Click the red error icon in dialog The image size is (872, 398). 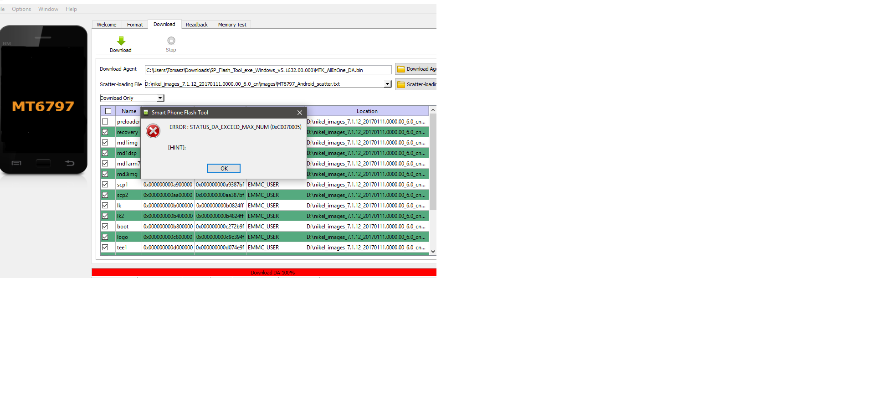pyautogui.click(x=153, y=131)
